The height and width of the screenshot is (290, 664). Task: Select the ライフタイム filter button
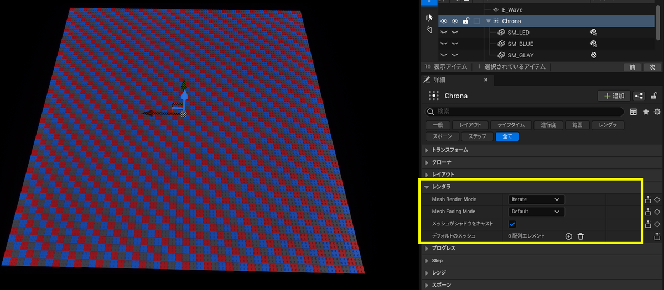(511, 125)
